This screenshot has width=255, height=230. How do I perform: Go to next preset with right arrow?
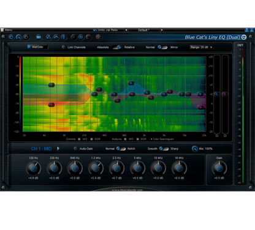click(162, 30)
